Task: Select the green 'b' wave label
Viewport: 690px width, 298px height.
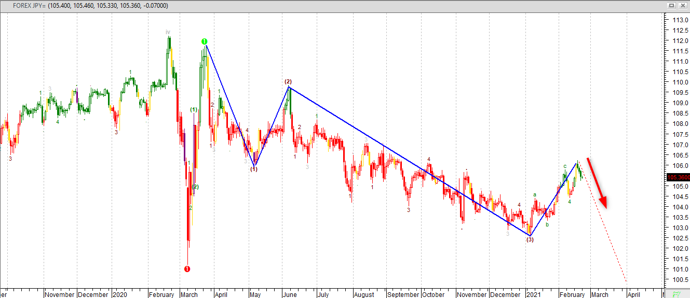Action: click(x=547, y=224)
